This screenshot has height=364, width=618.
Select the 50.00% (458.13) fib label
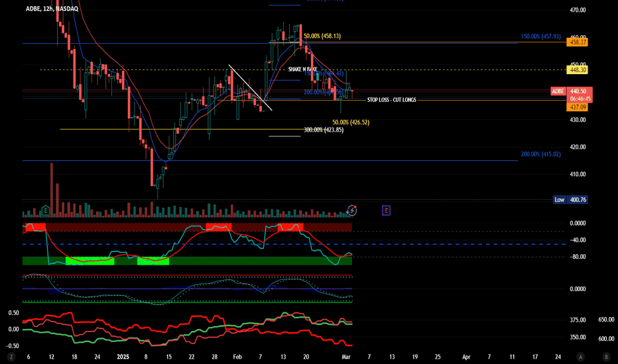pyautogui.click(x=322, y=36)
